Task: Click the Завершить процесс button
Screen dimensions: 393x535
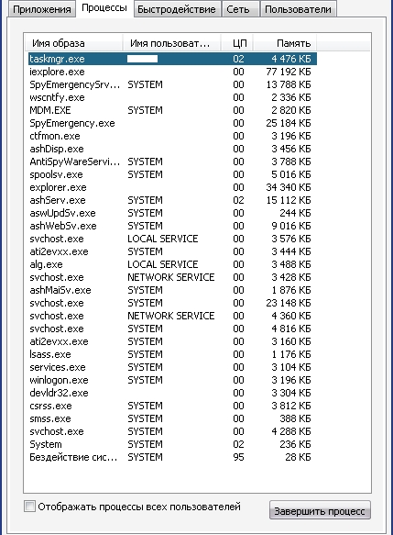Action: tap(320, 511)
